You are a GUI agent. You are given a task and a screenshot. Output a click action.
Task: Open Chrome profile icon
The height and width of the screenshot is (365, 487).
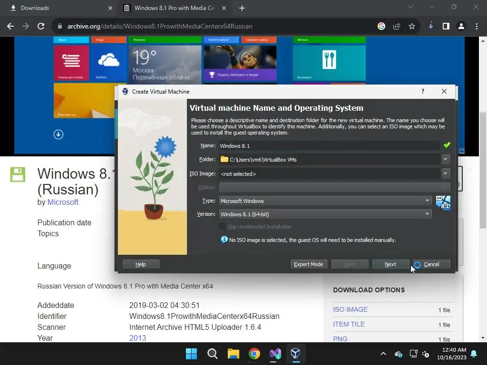(461, 27)
